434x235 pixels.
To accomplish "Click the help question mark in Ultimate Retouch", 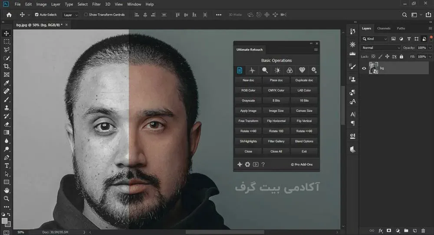I will coord(263,164).
